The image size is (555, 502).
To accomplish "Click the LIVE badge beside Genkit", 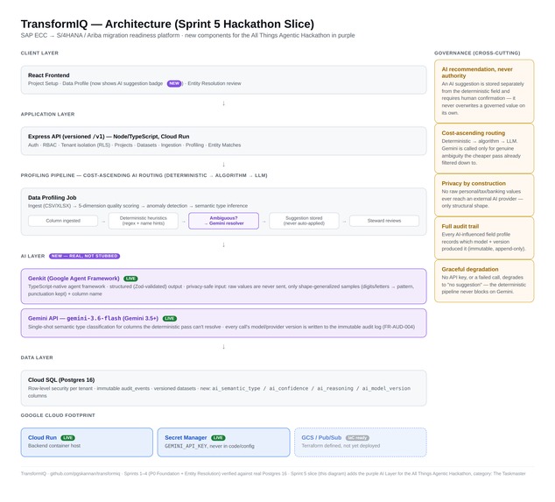I will point(130,279).
